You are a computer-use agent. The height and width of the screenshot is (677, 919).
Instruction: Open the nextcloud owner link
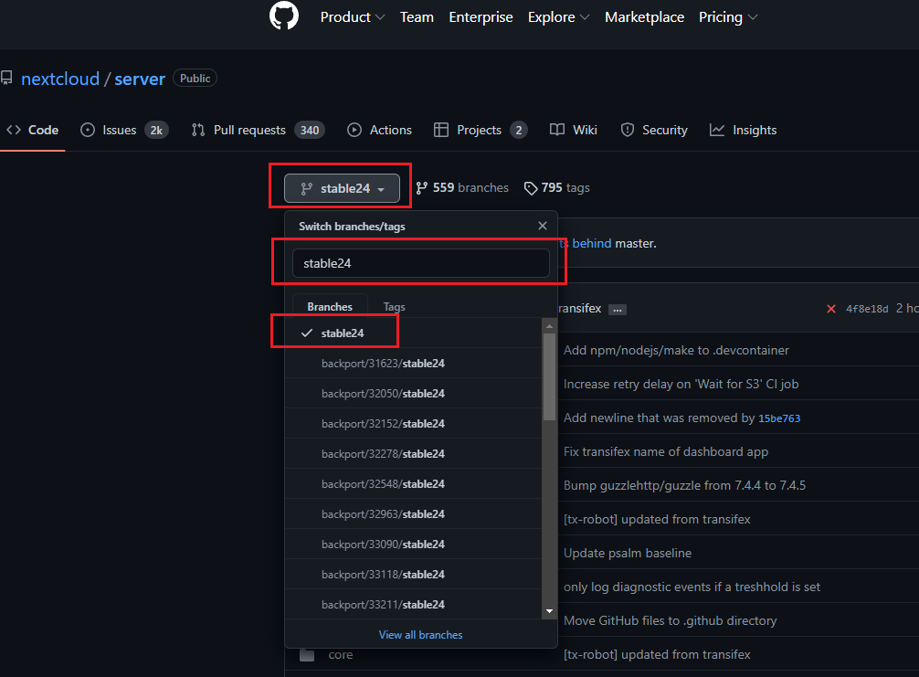tap(60, 79)
